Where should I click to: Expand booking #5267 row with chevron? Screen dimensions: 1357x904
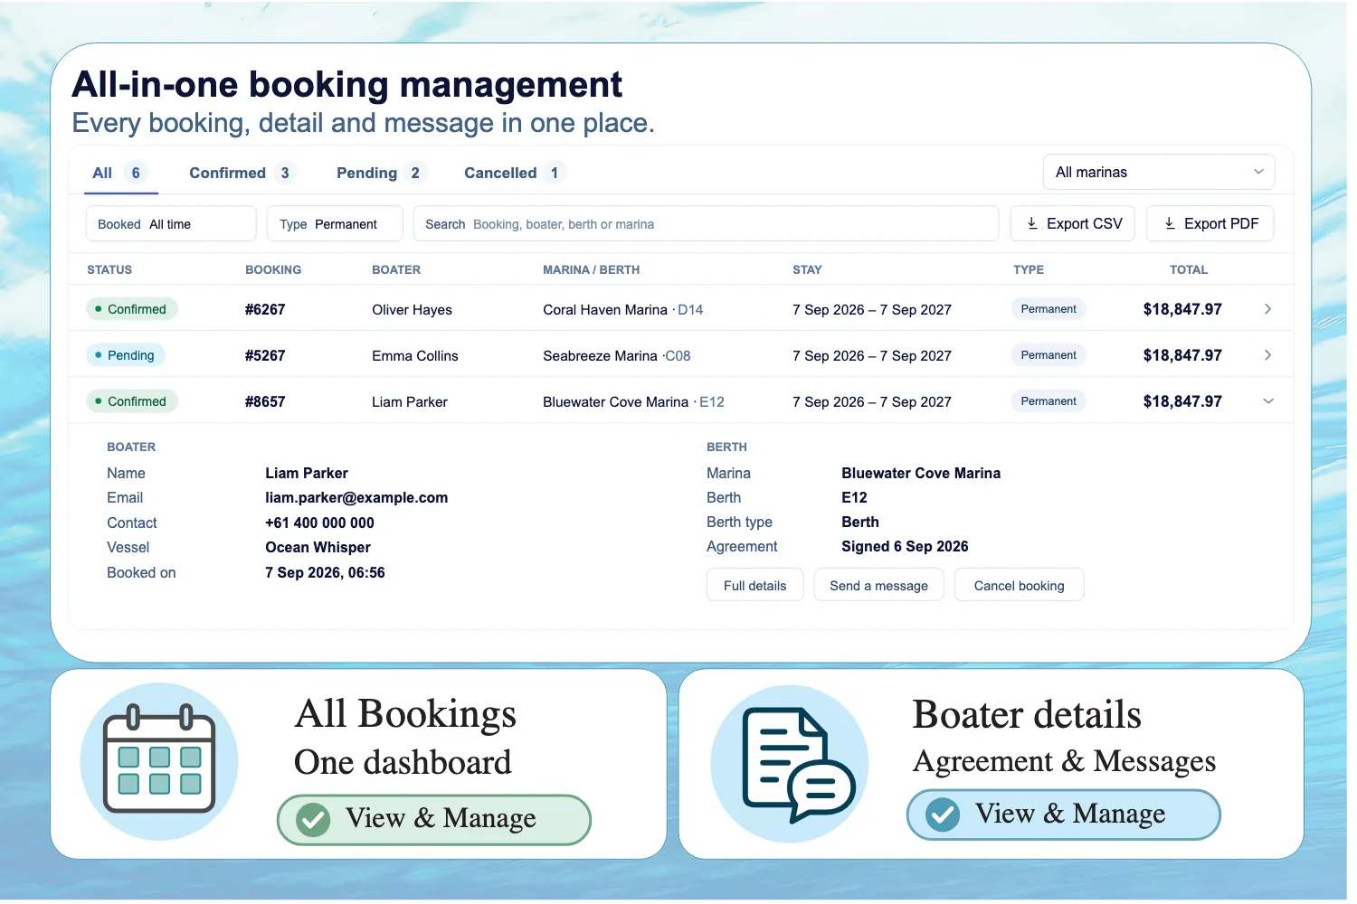(1268, 355)
